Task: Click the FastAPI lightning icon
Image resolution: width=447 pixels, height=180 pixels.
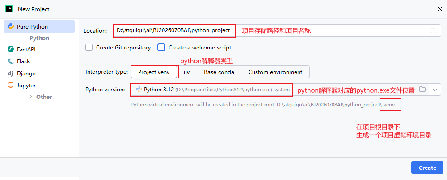Action: [11, 49]
